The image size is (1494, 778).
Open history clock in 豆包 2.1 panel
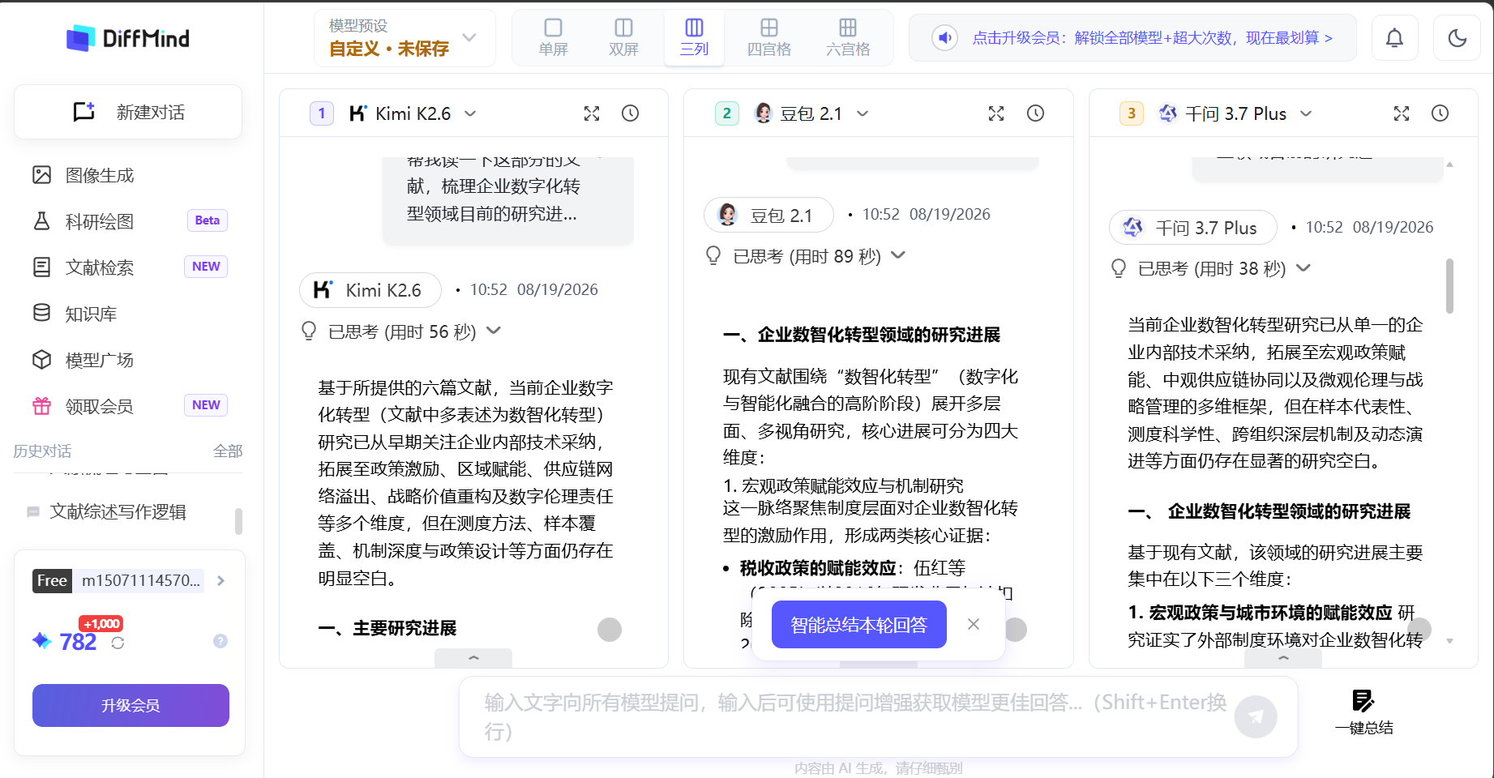pos(1035,113)
